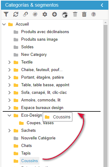Click the scrollbar up arrow

tap(105, 22)
